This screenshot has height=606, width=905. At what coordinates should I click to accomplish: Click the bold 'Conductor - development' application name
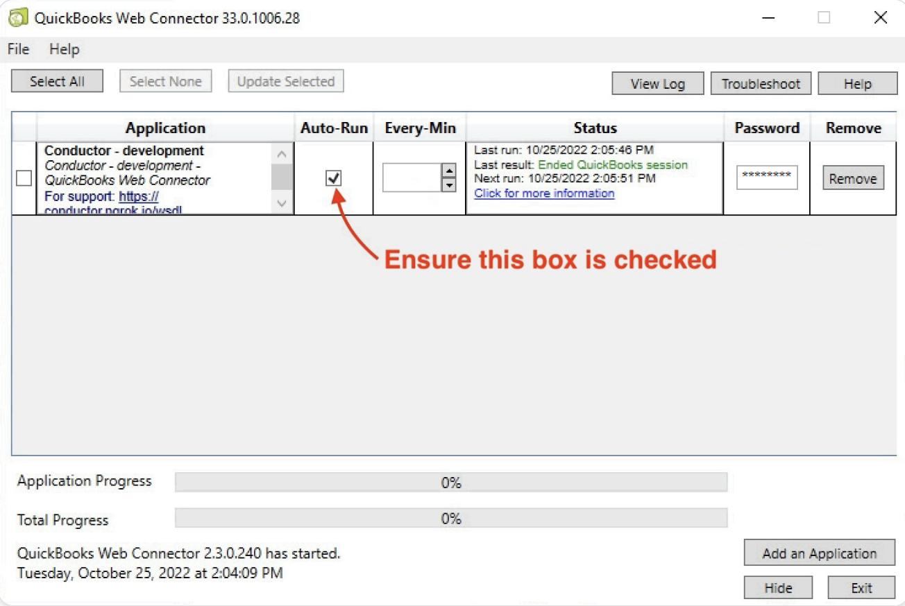[124, 150]
